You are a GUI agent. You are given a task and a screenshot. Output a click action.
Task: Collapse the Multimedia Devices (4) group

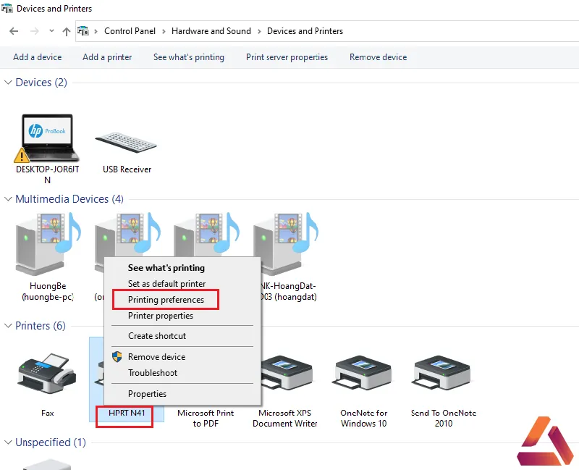(8, 199)
